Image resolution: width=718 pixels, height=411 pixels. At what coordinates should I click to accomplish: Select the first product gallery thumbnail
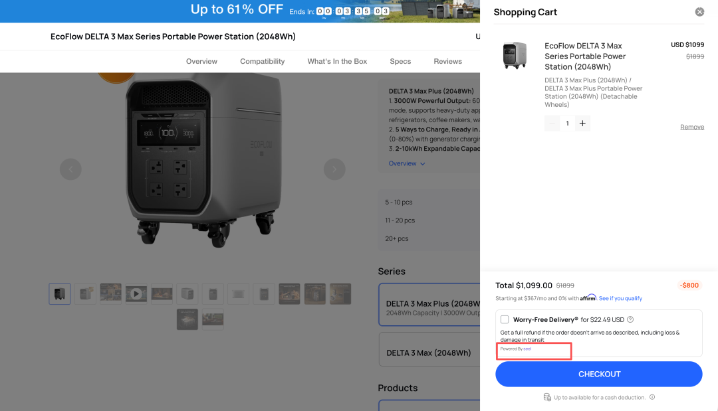[x=60, y=294]
